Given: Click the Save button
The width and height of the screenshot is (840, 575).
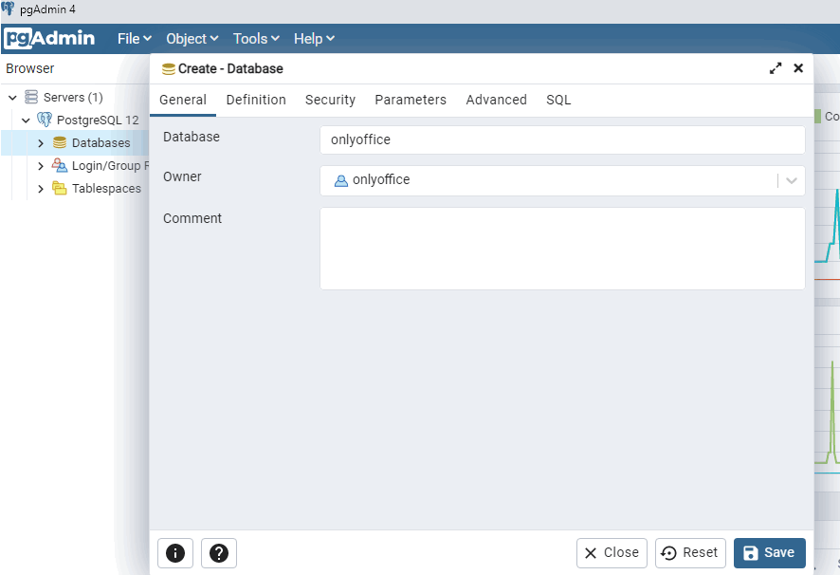Looking at the screenshot, I should (769, 552).
